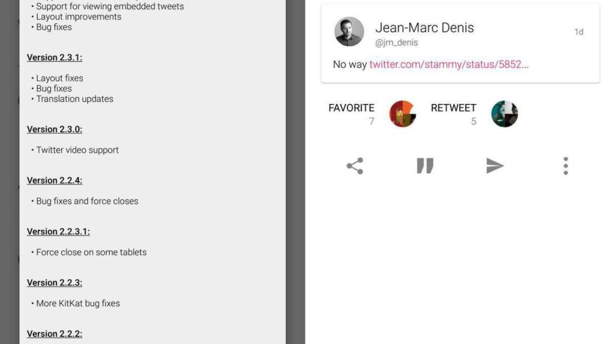Click the retweet count of 5
613x344 pixels.
[x=474, y=121]
